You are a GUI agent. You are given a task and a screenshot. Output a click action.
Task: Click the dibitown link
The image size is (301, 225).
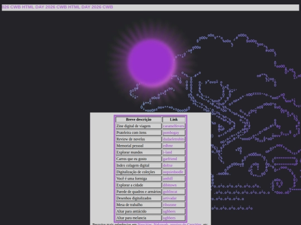169,185
